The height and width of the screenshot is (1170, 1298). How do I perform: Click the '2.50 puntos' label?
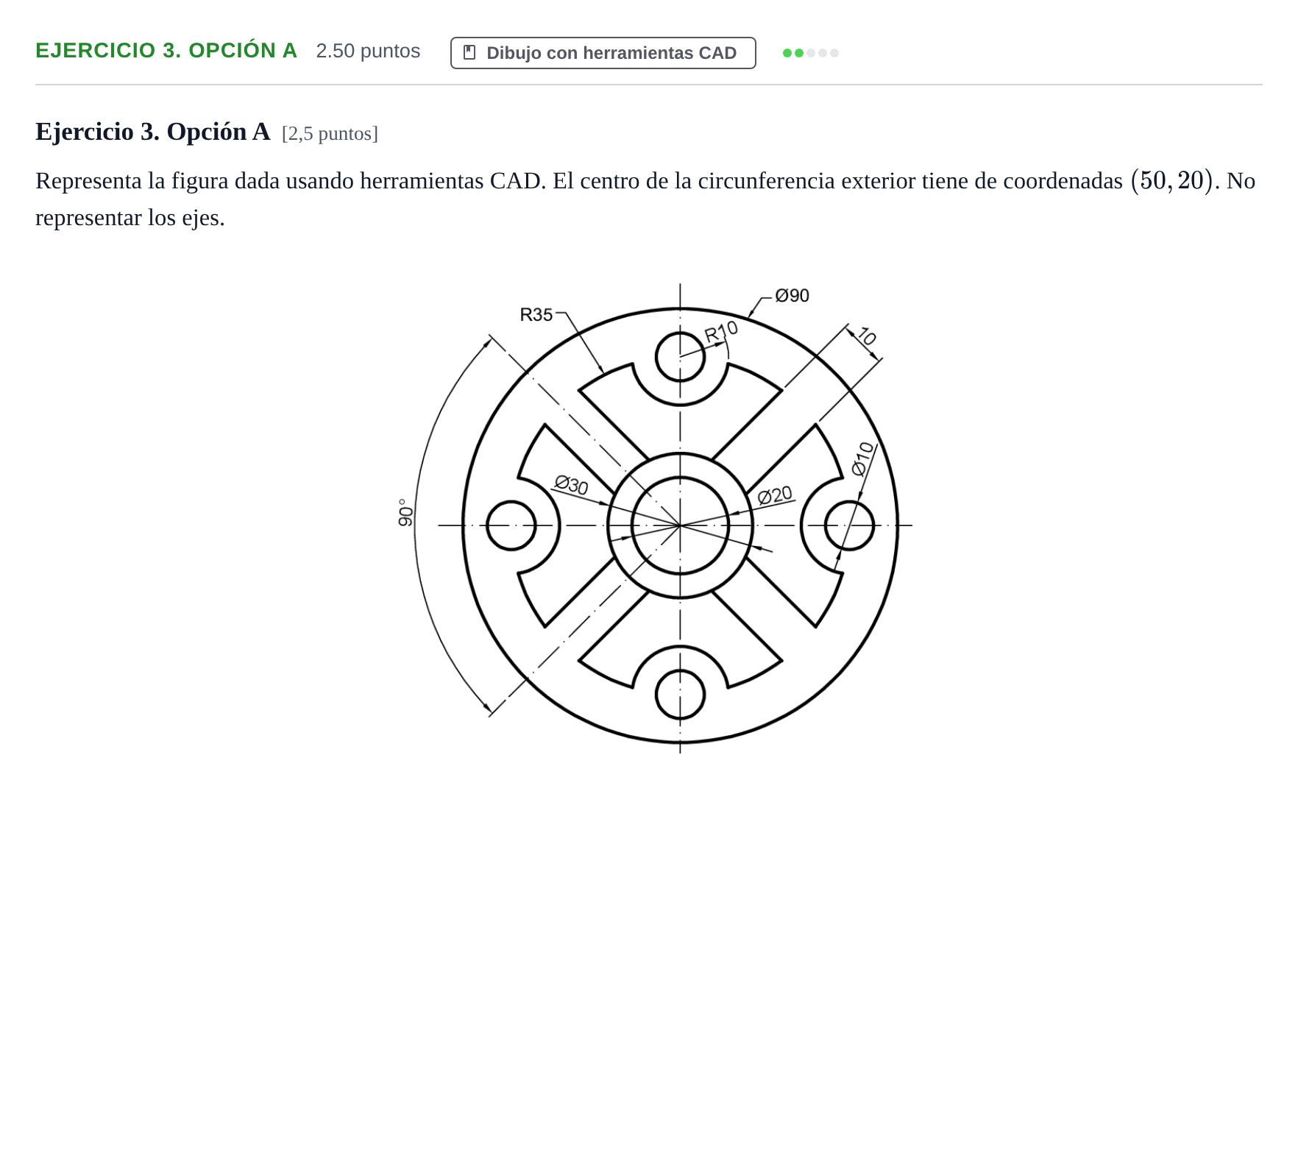(368, 51)
